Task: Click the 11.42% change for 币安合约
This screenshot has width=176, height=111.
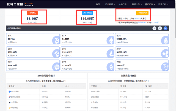Action: tap(147, 108)
